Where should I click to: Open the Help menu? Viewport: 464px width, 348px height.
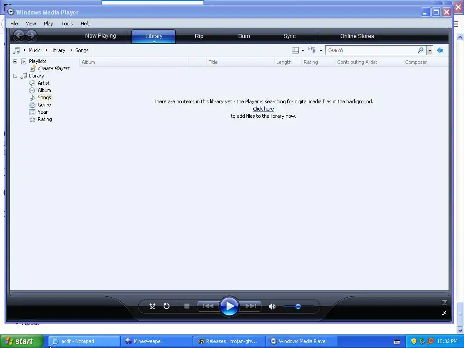tap(86, 24)
